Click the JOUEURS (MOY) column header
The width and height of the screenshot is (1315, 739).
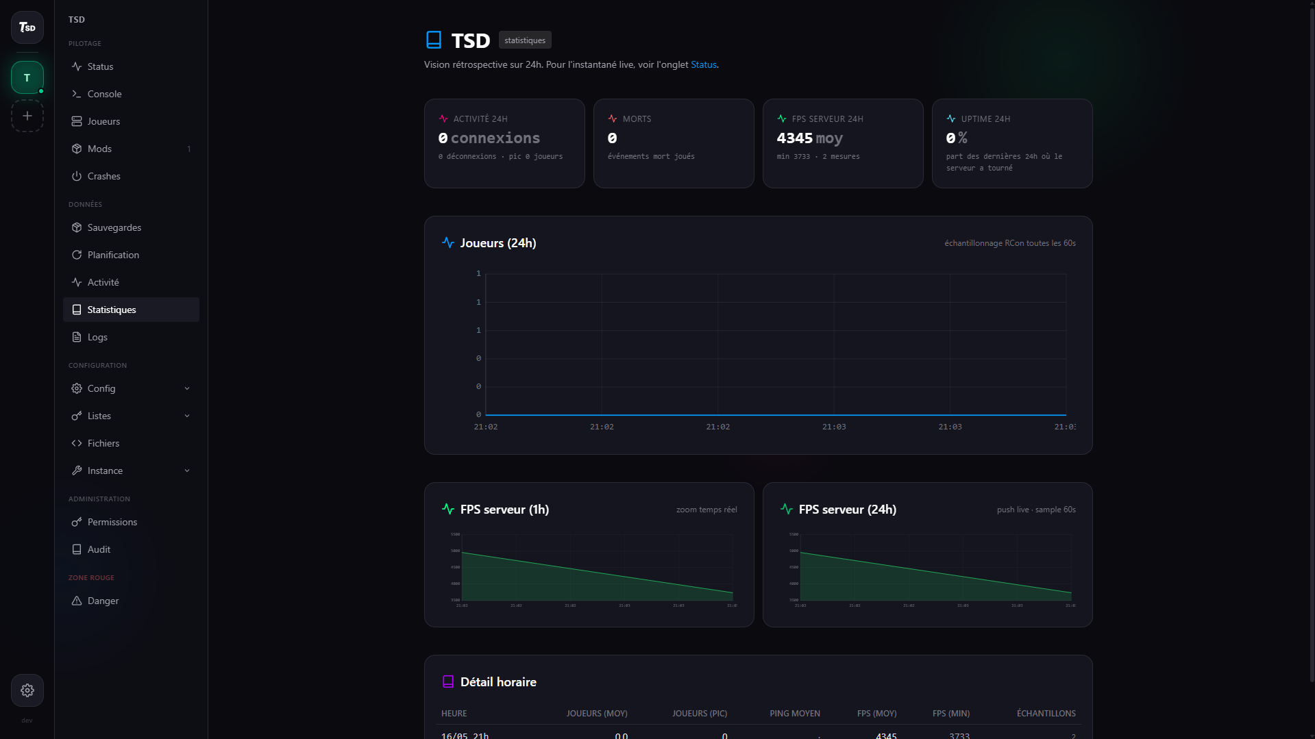click(597, 713)
